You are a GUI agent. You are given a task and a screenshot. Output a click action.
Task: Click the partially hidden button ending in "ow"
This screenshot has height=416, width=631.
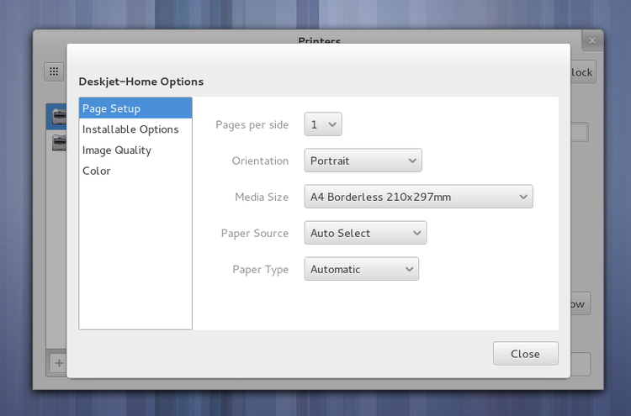point(578,303)
